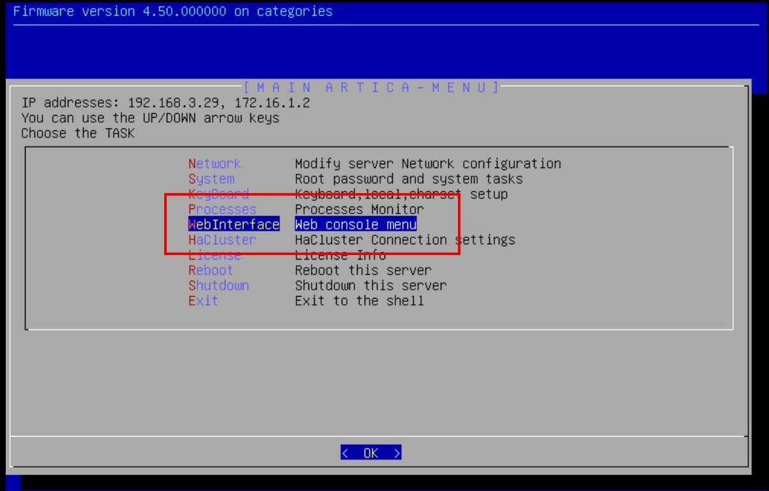Click the 'Reboot this server' description

tap(363, 270)
